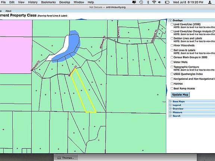Enable Land Cover/Use (1998) overlay
The height and width of the screenshot is (161, 215).
point(172,24)
